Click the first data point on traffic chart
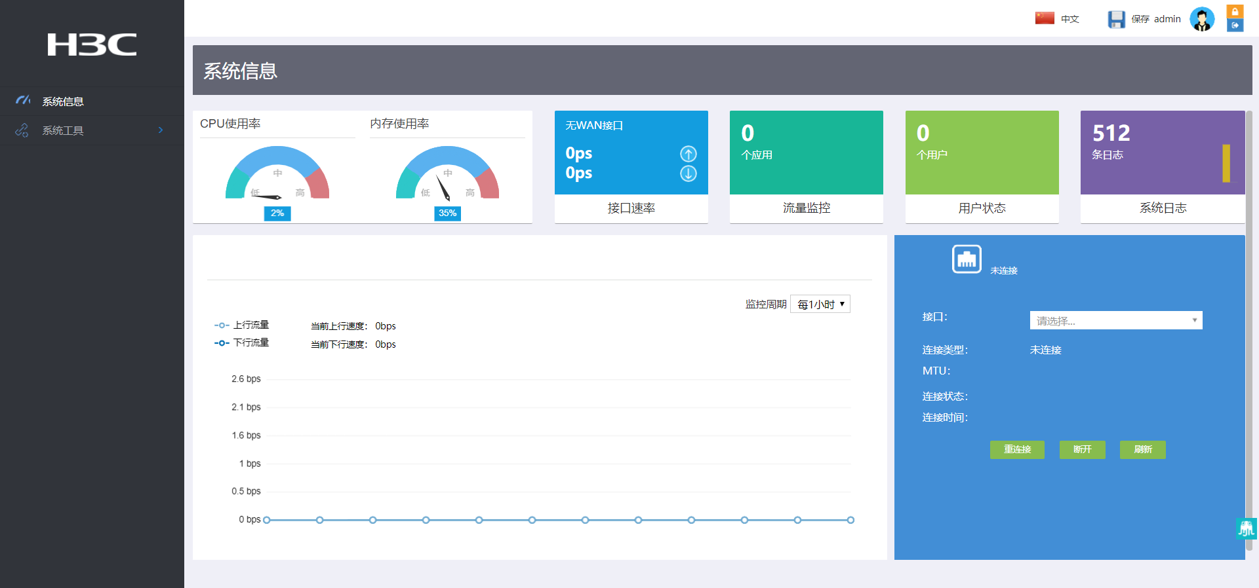 [x=267, y=520]
